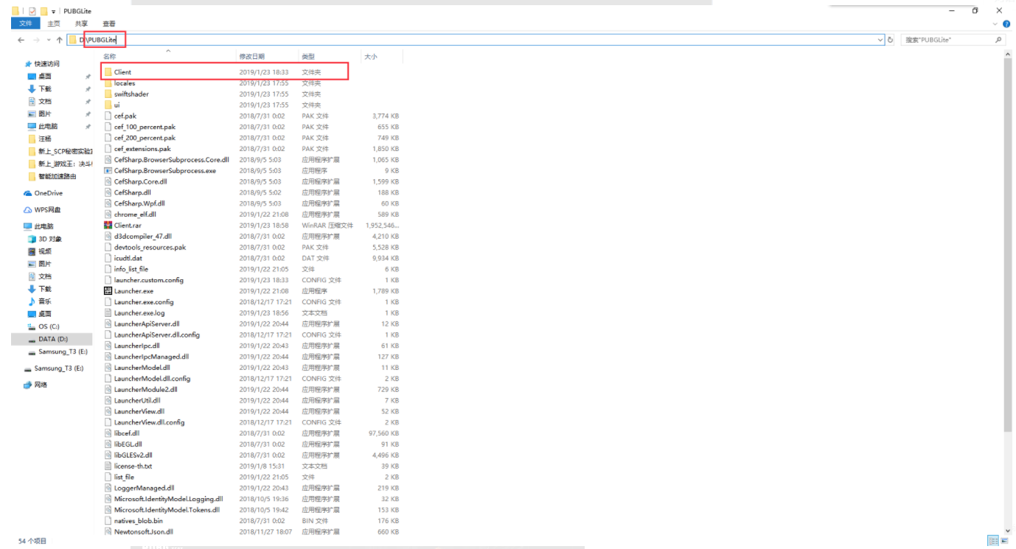The width and height of the screenshot is (1016, 549).
Task: Select the Launcher.exe file
Action: [133, 291]
